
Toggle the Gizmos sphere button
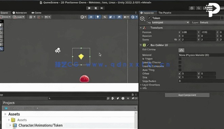click(x=133, y=17)
